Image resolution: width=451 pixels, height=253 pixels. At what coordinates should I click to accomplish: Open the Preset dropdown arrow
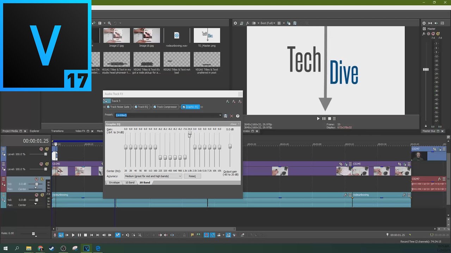tap(220, 115)
